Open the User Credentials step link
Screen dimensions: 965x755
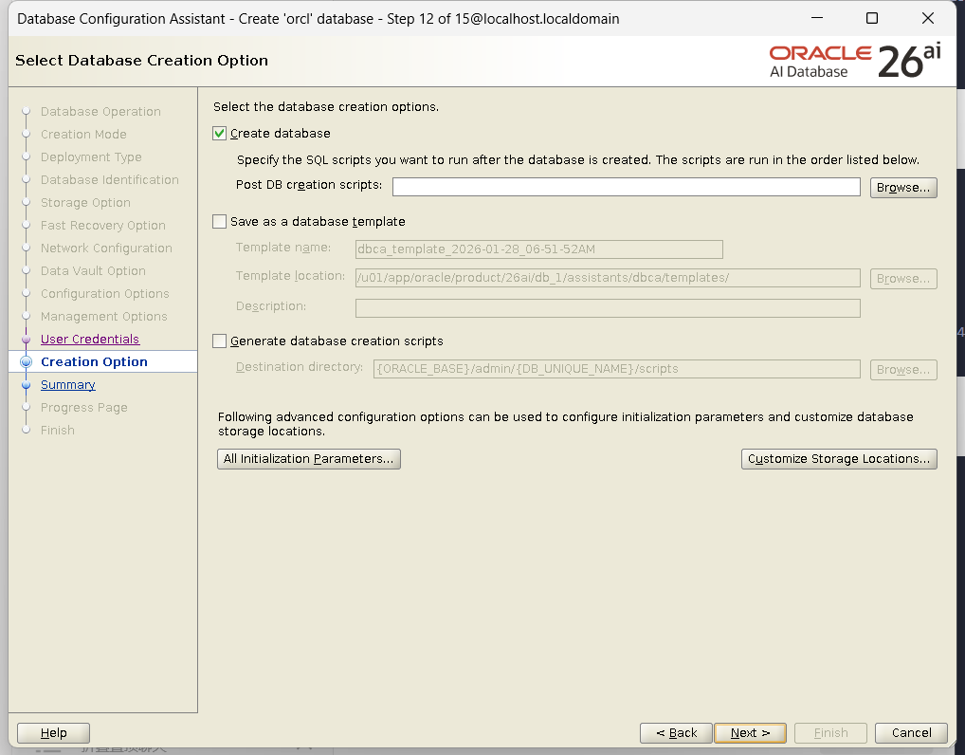coord(90,340)
